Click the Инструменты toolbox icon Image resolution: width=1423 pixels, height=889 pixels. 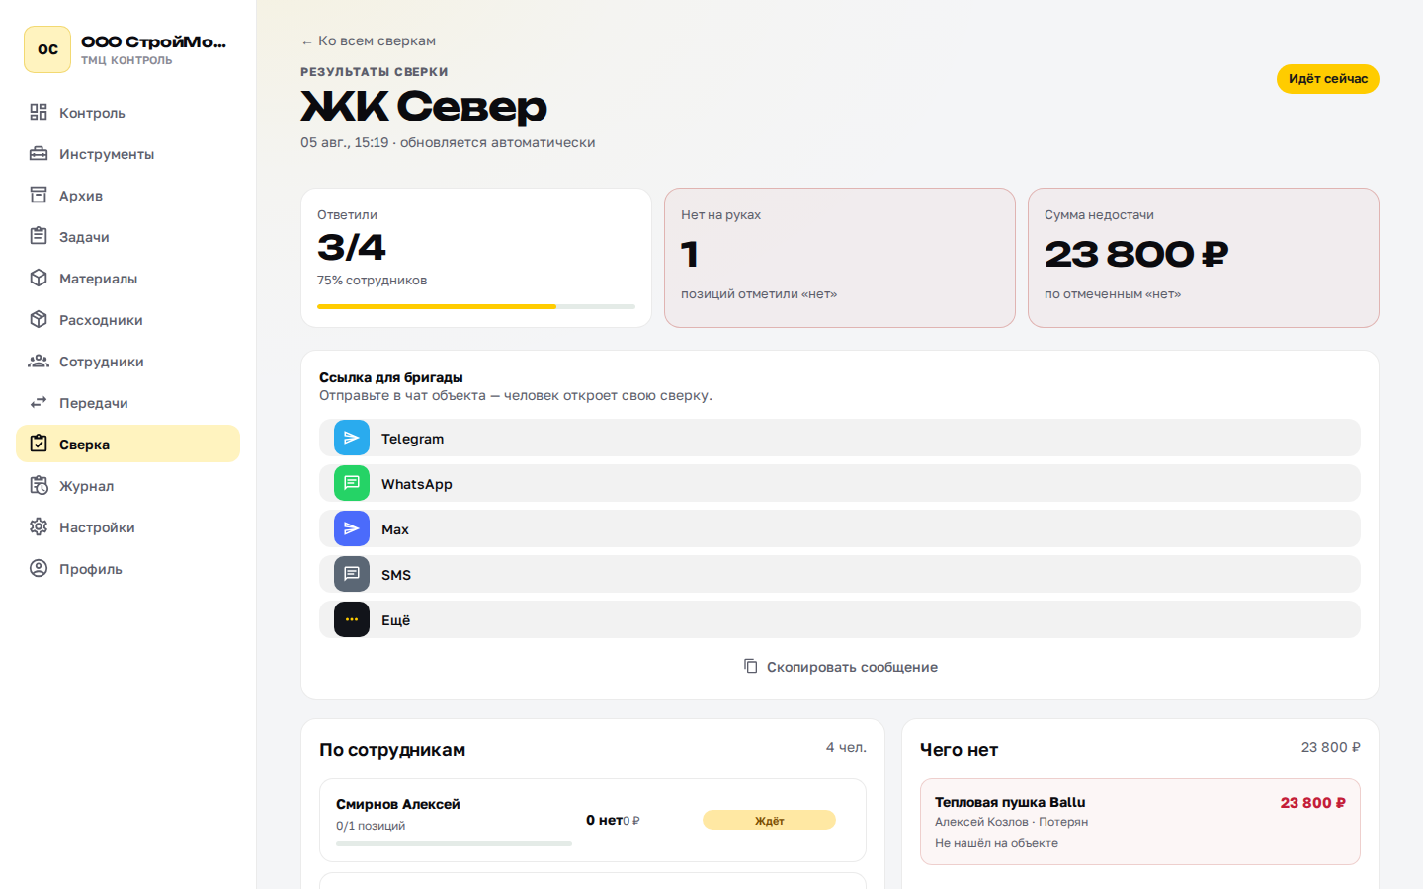point(39,153)
